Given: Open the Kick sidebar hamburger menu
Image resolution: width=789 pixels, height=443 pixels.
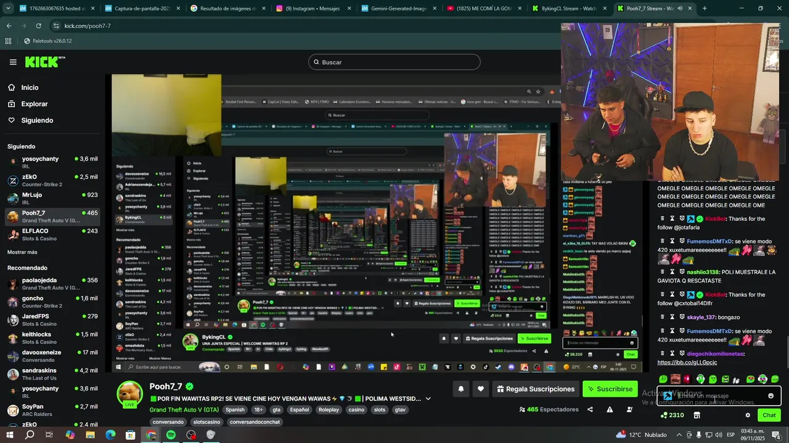Looking at the screenshot, I should (13, 62).
